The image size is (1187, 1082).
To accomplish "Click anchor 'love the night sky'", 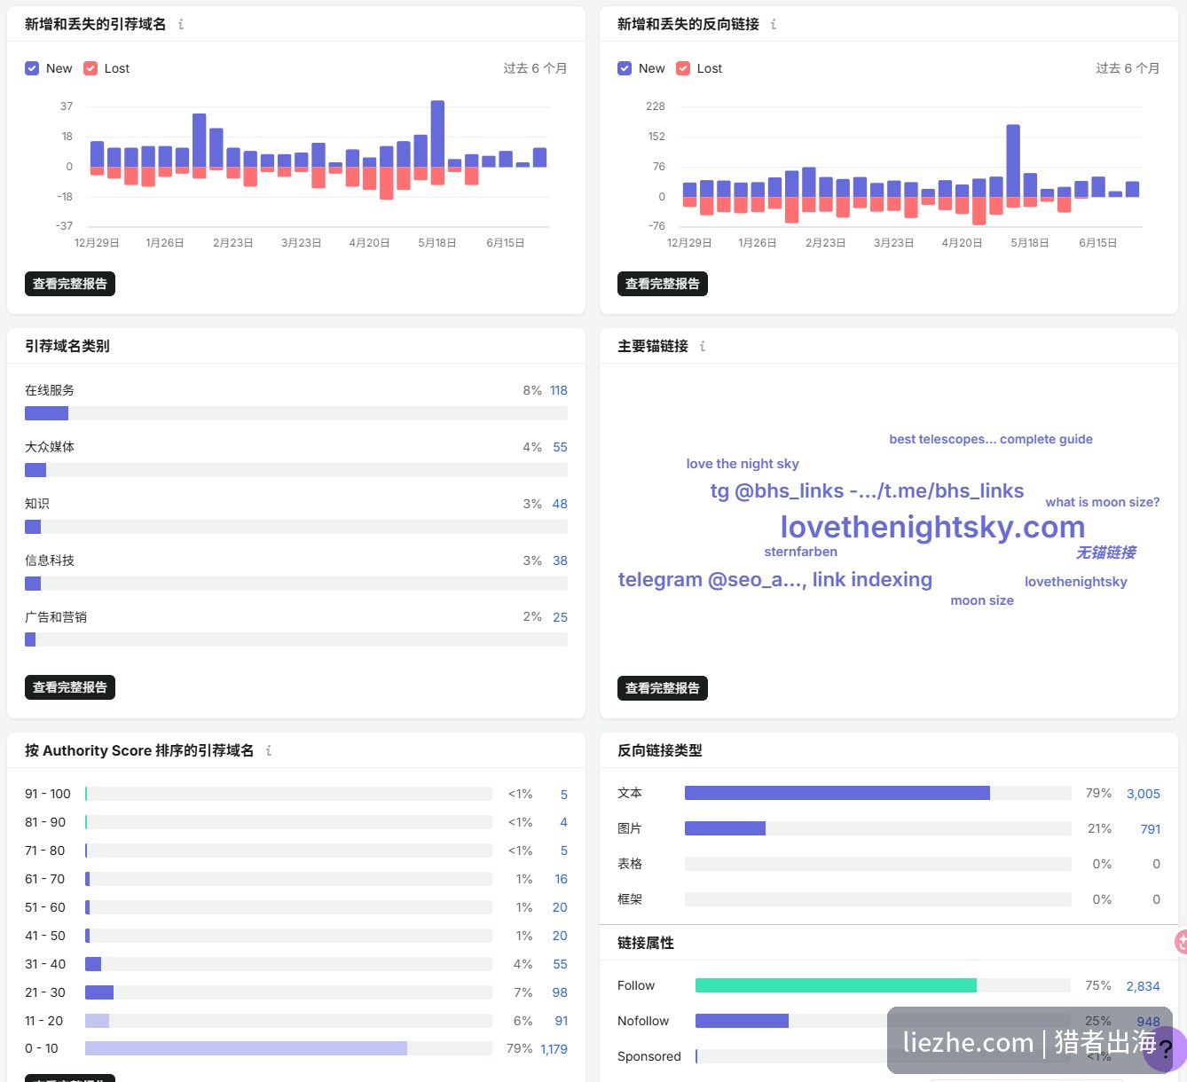I will (743, 464).
